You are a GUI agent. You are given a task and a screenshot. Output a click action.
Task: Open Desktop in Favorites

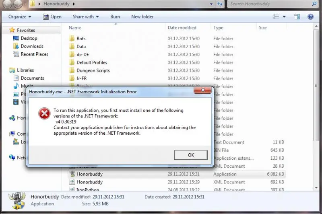[29, 38]
